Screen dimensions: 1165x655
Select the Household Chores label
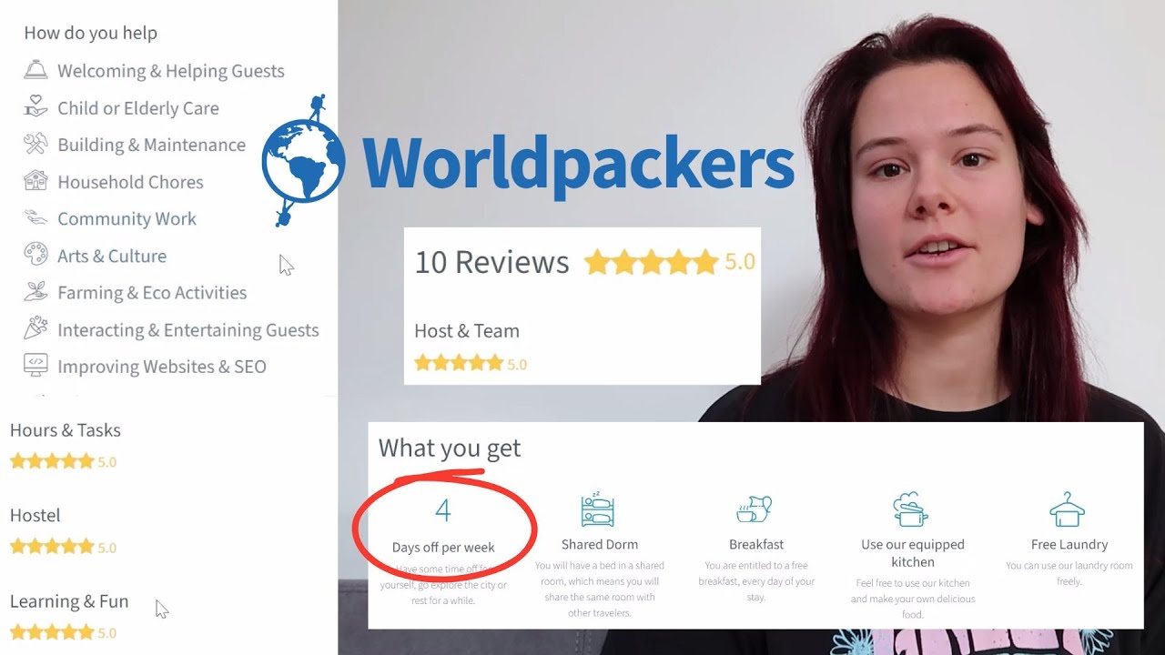coord(130,182)
